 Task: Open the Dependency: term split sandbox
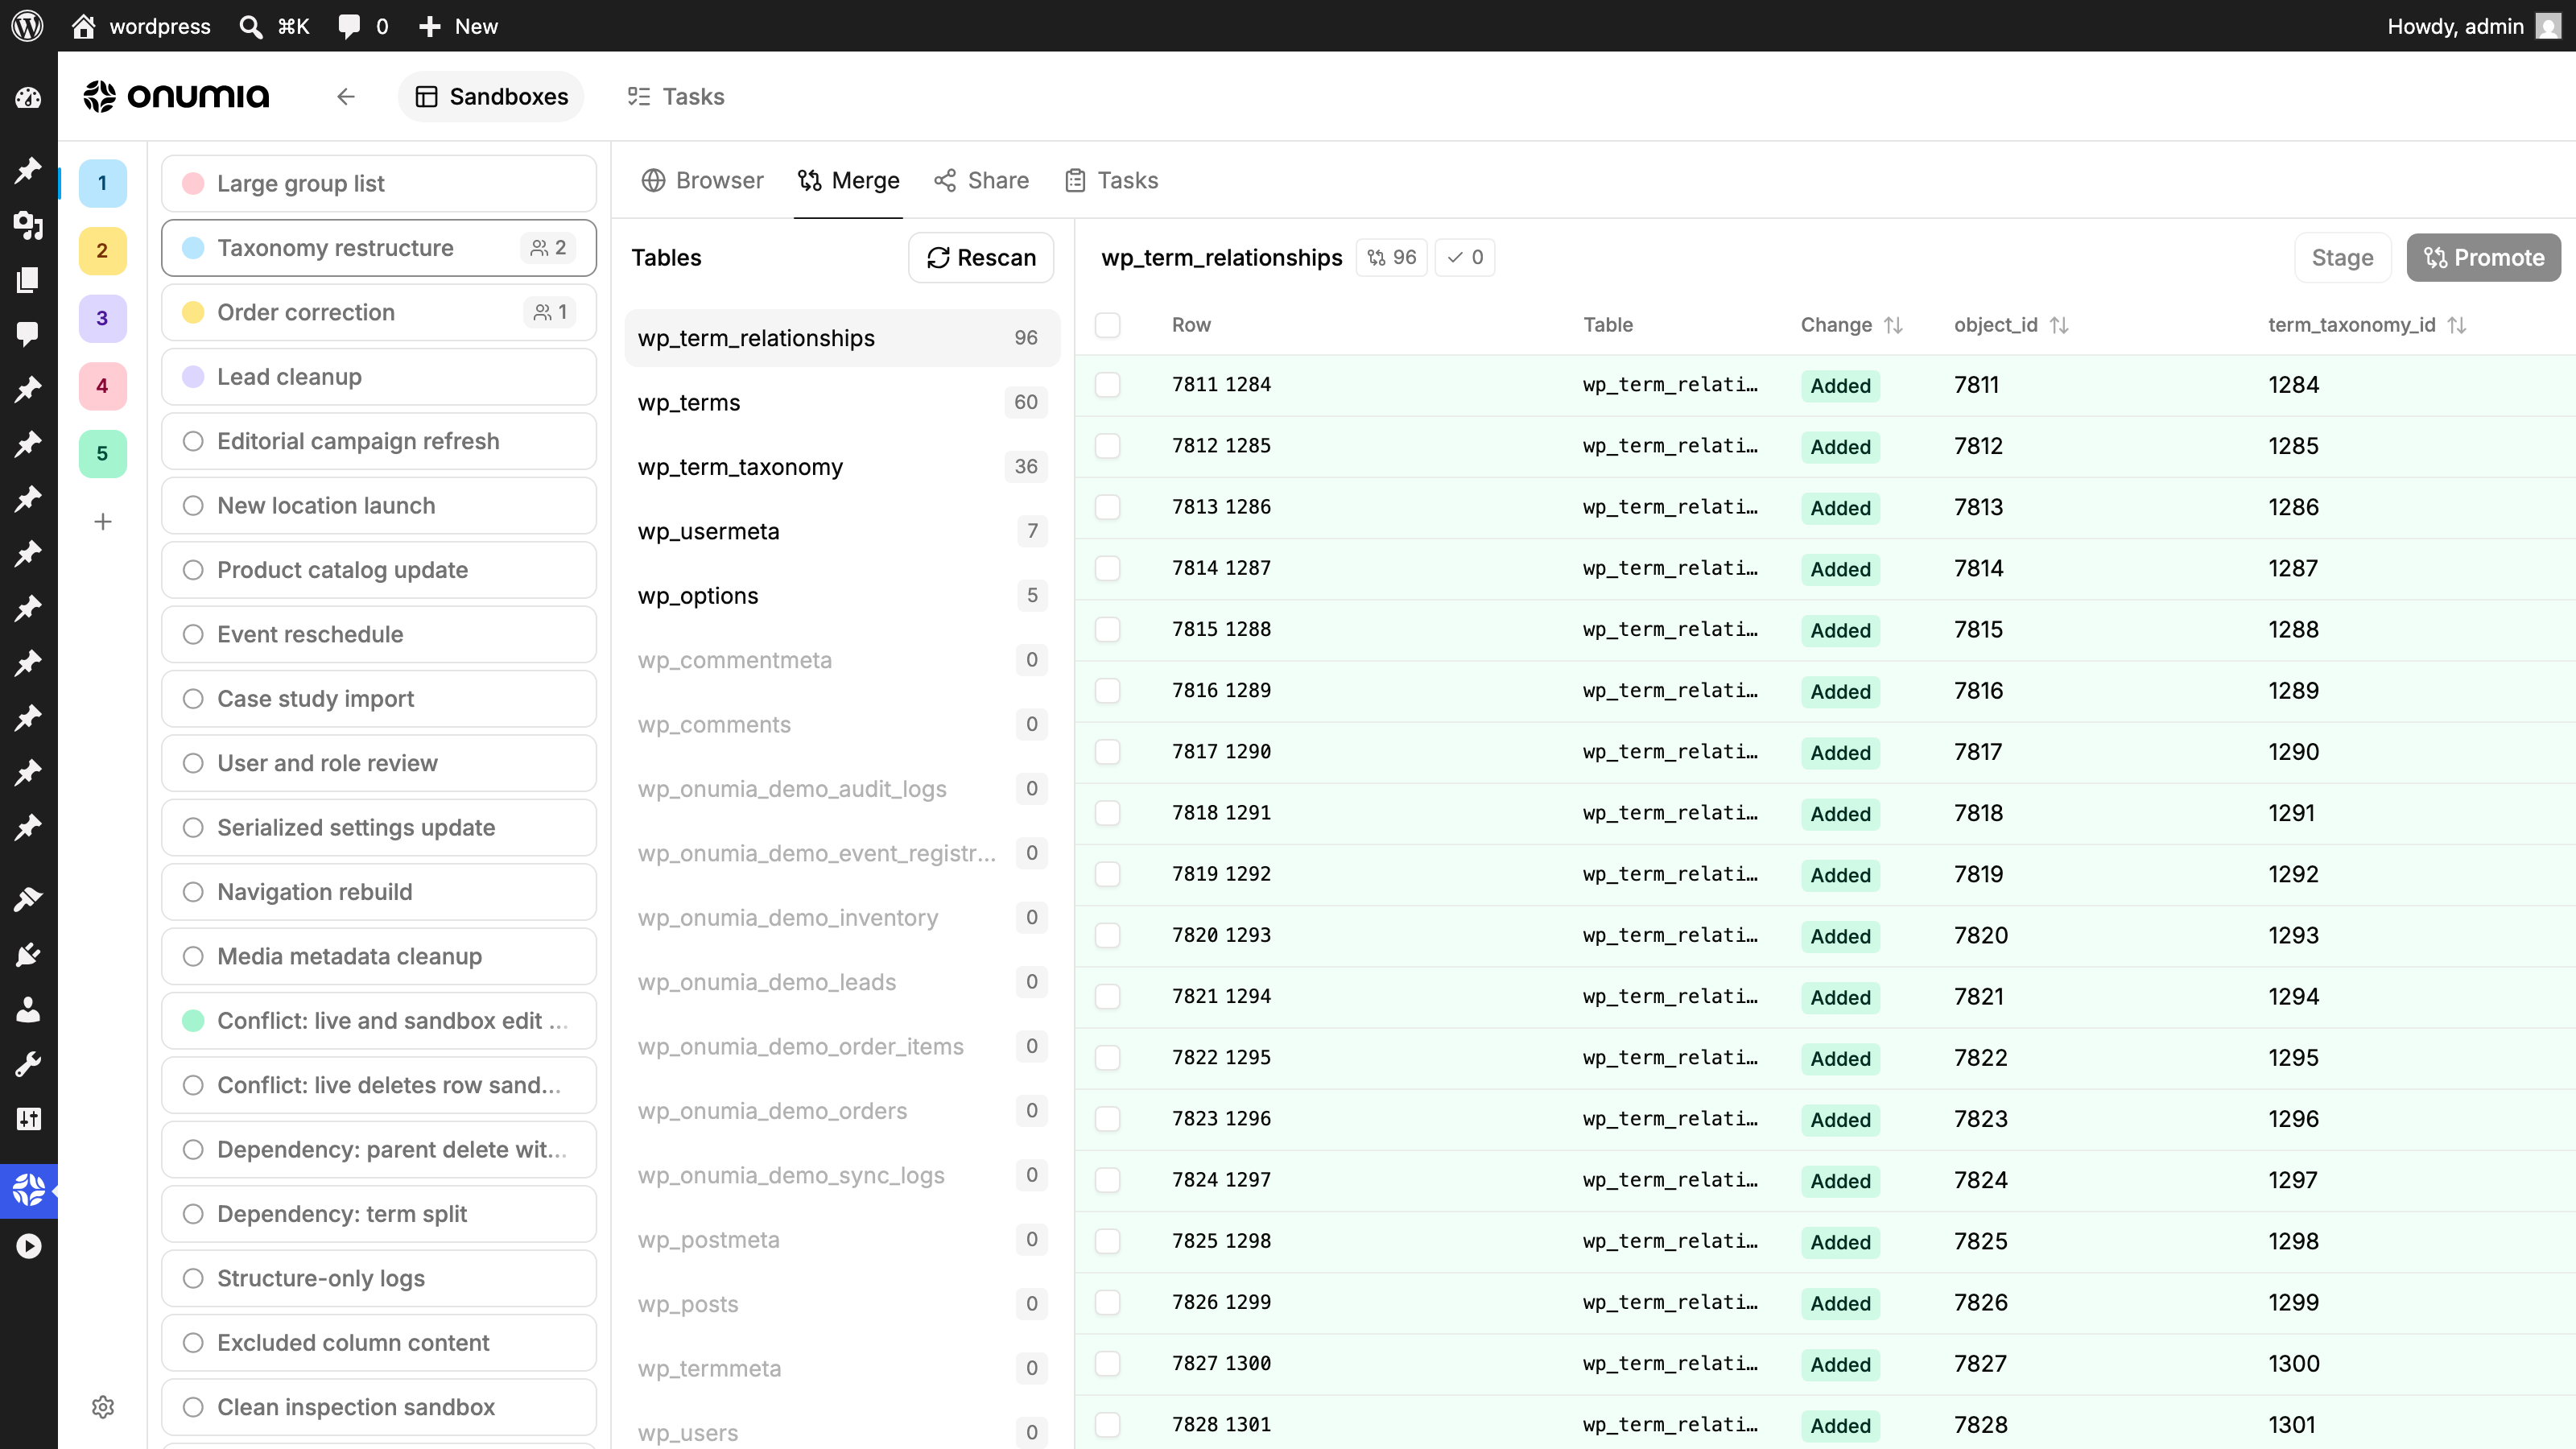tap(379, 1214)
